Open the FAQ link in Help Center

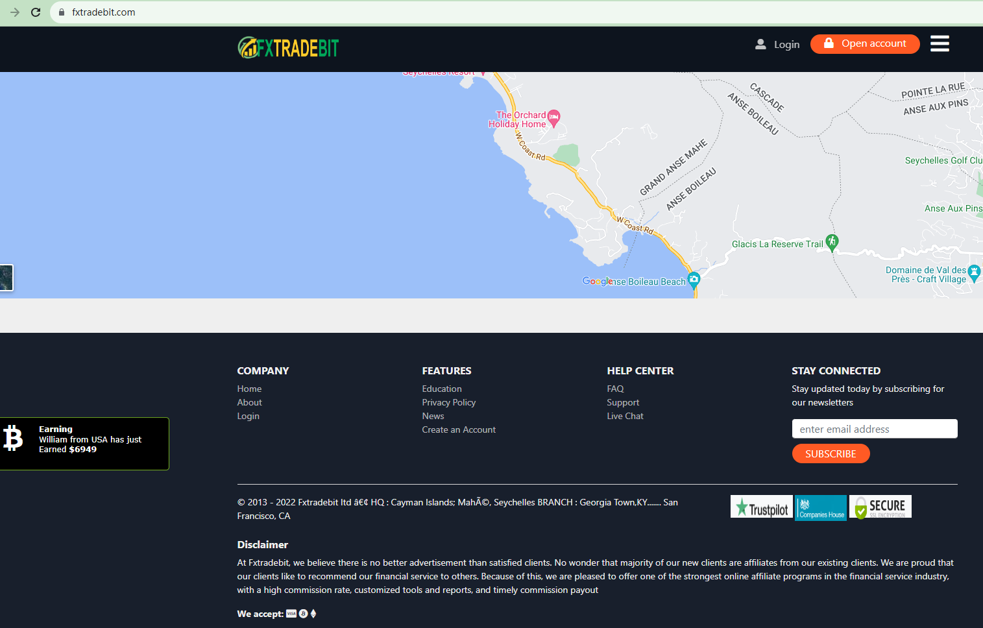tap(615, 389)
